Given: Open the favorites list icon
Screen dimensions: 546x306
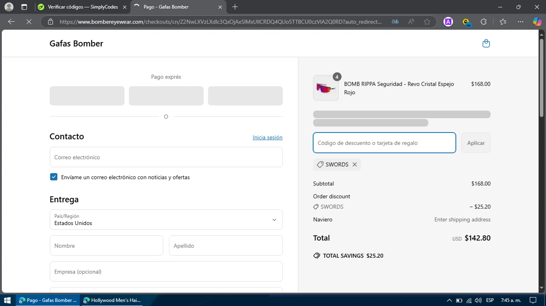Looking at the screenshot, I should coord(503,22).
